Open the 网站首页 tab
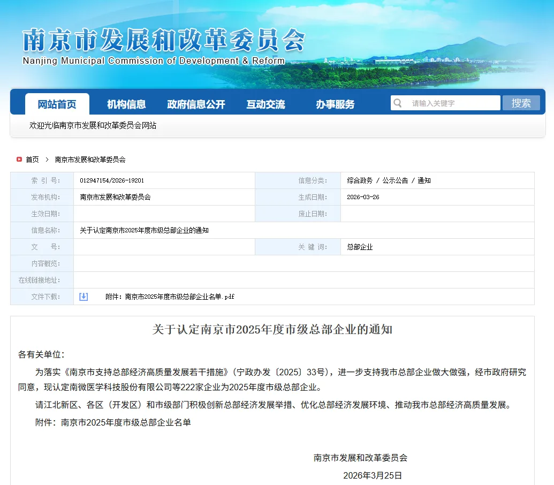This screenshot has height=485, width=554. tap(57, 104)
